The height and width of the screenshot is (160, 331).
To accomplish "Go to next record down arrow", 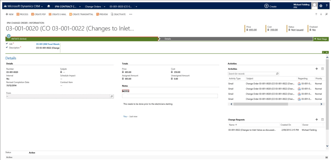I will 321,14.
